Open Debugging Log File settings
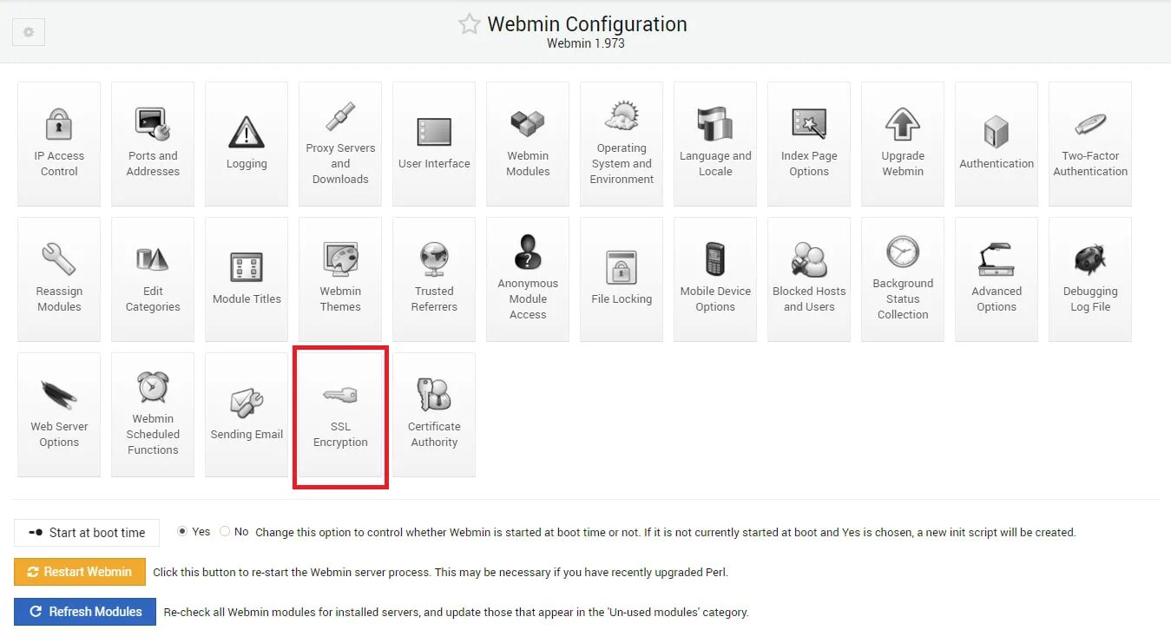 1090,279
